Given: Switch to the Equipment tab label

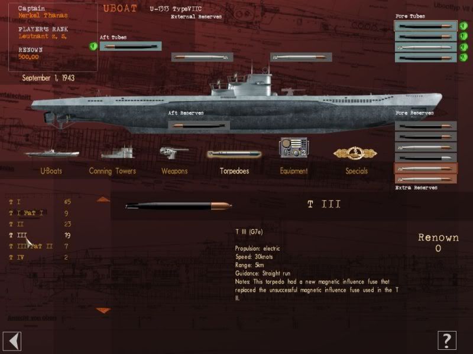Looking at the screenshot, I should 294,171.
